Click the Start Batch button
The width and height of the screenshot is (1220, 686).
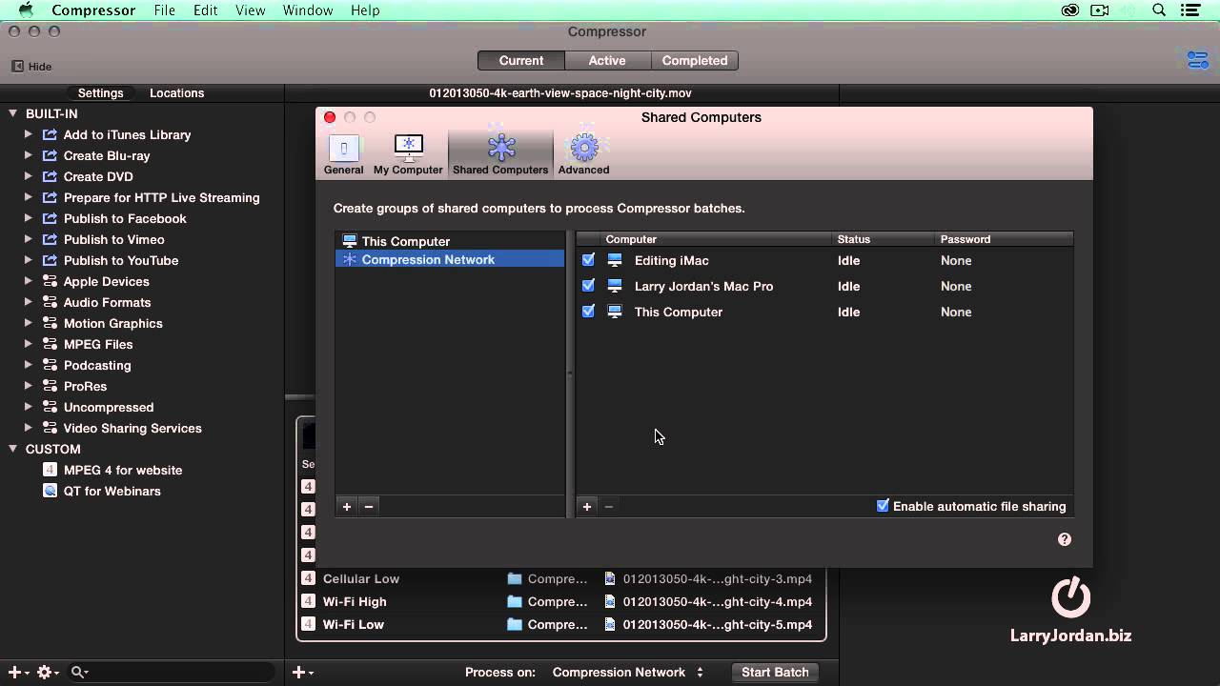point(775,673)
